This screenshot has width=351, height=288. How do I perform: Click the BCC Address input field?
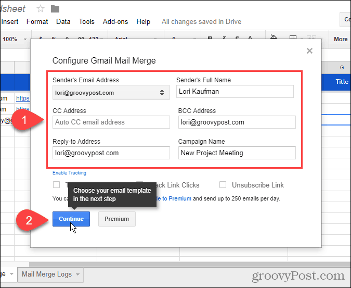tap(237, 122)
